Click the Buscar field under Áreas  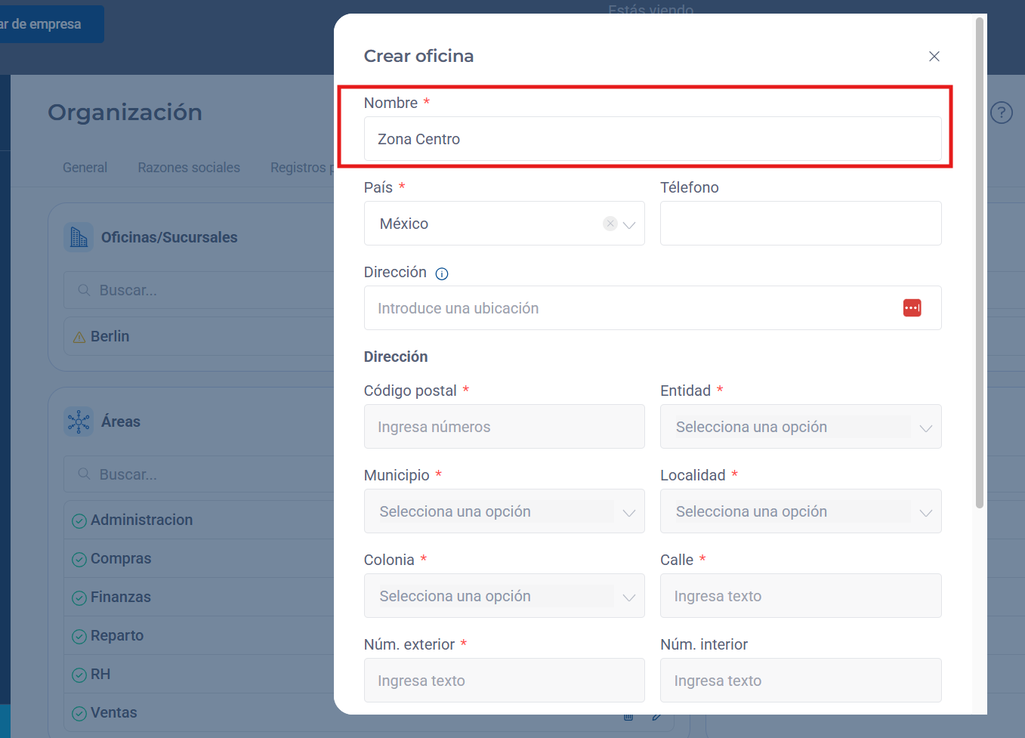tap(199, 474)
